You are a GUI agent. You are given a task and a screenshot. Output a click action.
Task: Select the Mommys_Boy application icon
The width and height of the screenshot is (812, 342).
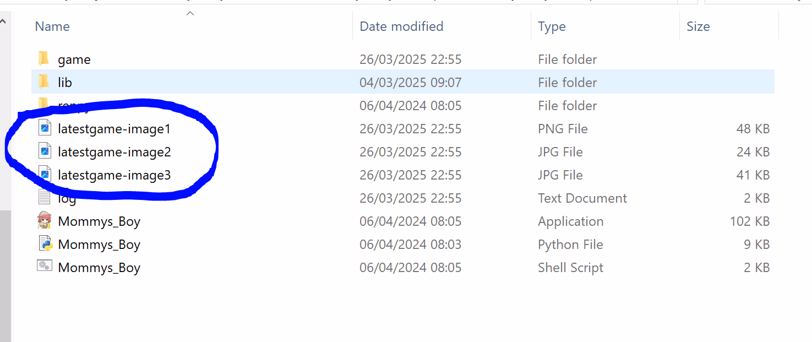point(44,221)
